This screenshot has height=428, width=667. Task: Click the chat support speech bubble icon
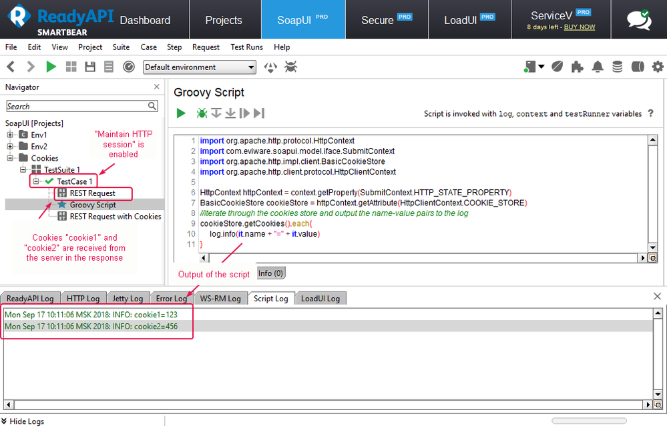click(x=638, y=20)
